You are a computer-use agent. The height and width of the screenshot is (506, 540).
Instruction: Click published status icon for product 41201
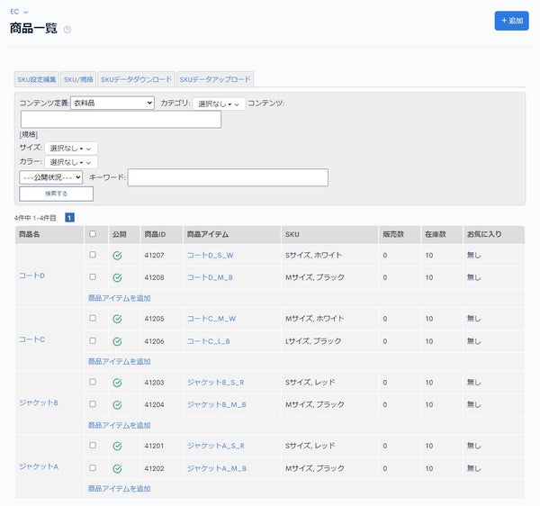pyautogui.click(x=117, y=446)
